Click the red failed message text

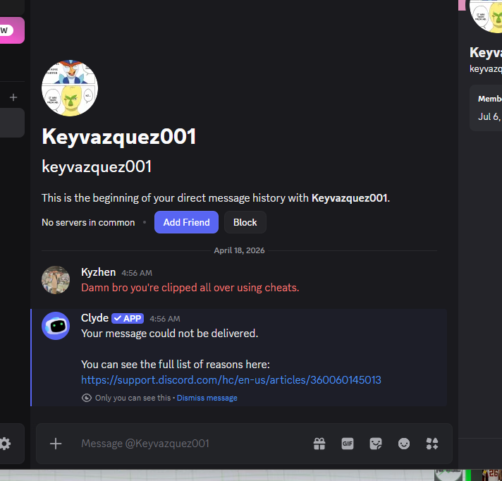190,288
